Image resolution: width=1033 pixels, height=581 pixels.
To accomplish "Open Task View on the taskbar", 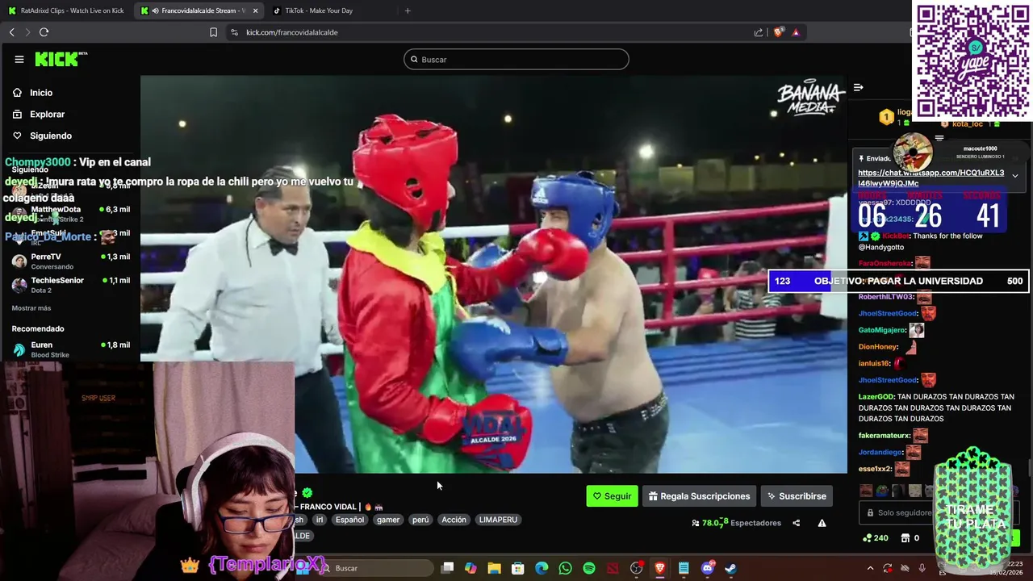I will [447, 568].
